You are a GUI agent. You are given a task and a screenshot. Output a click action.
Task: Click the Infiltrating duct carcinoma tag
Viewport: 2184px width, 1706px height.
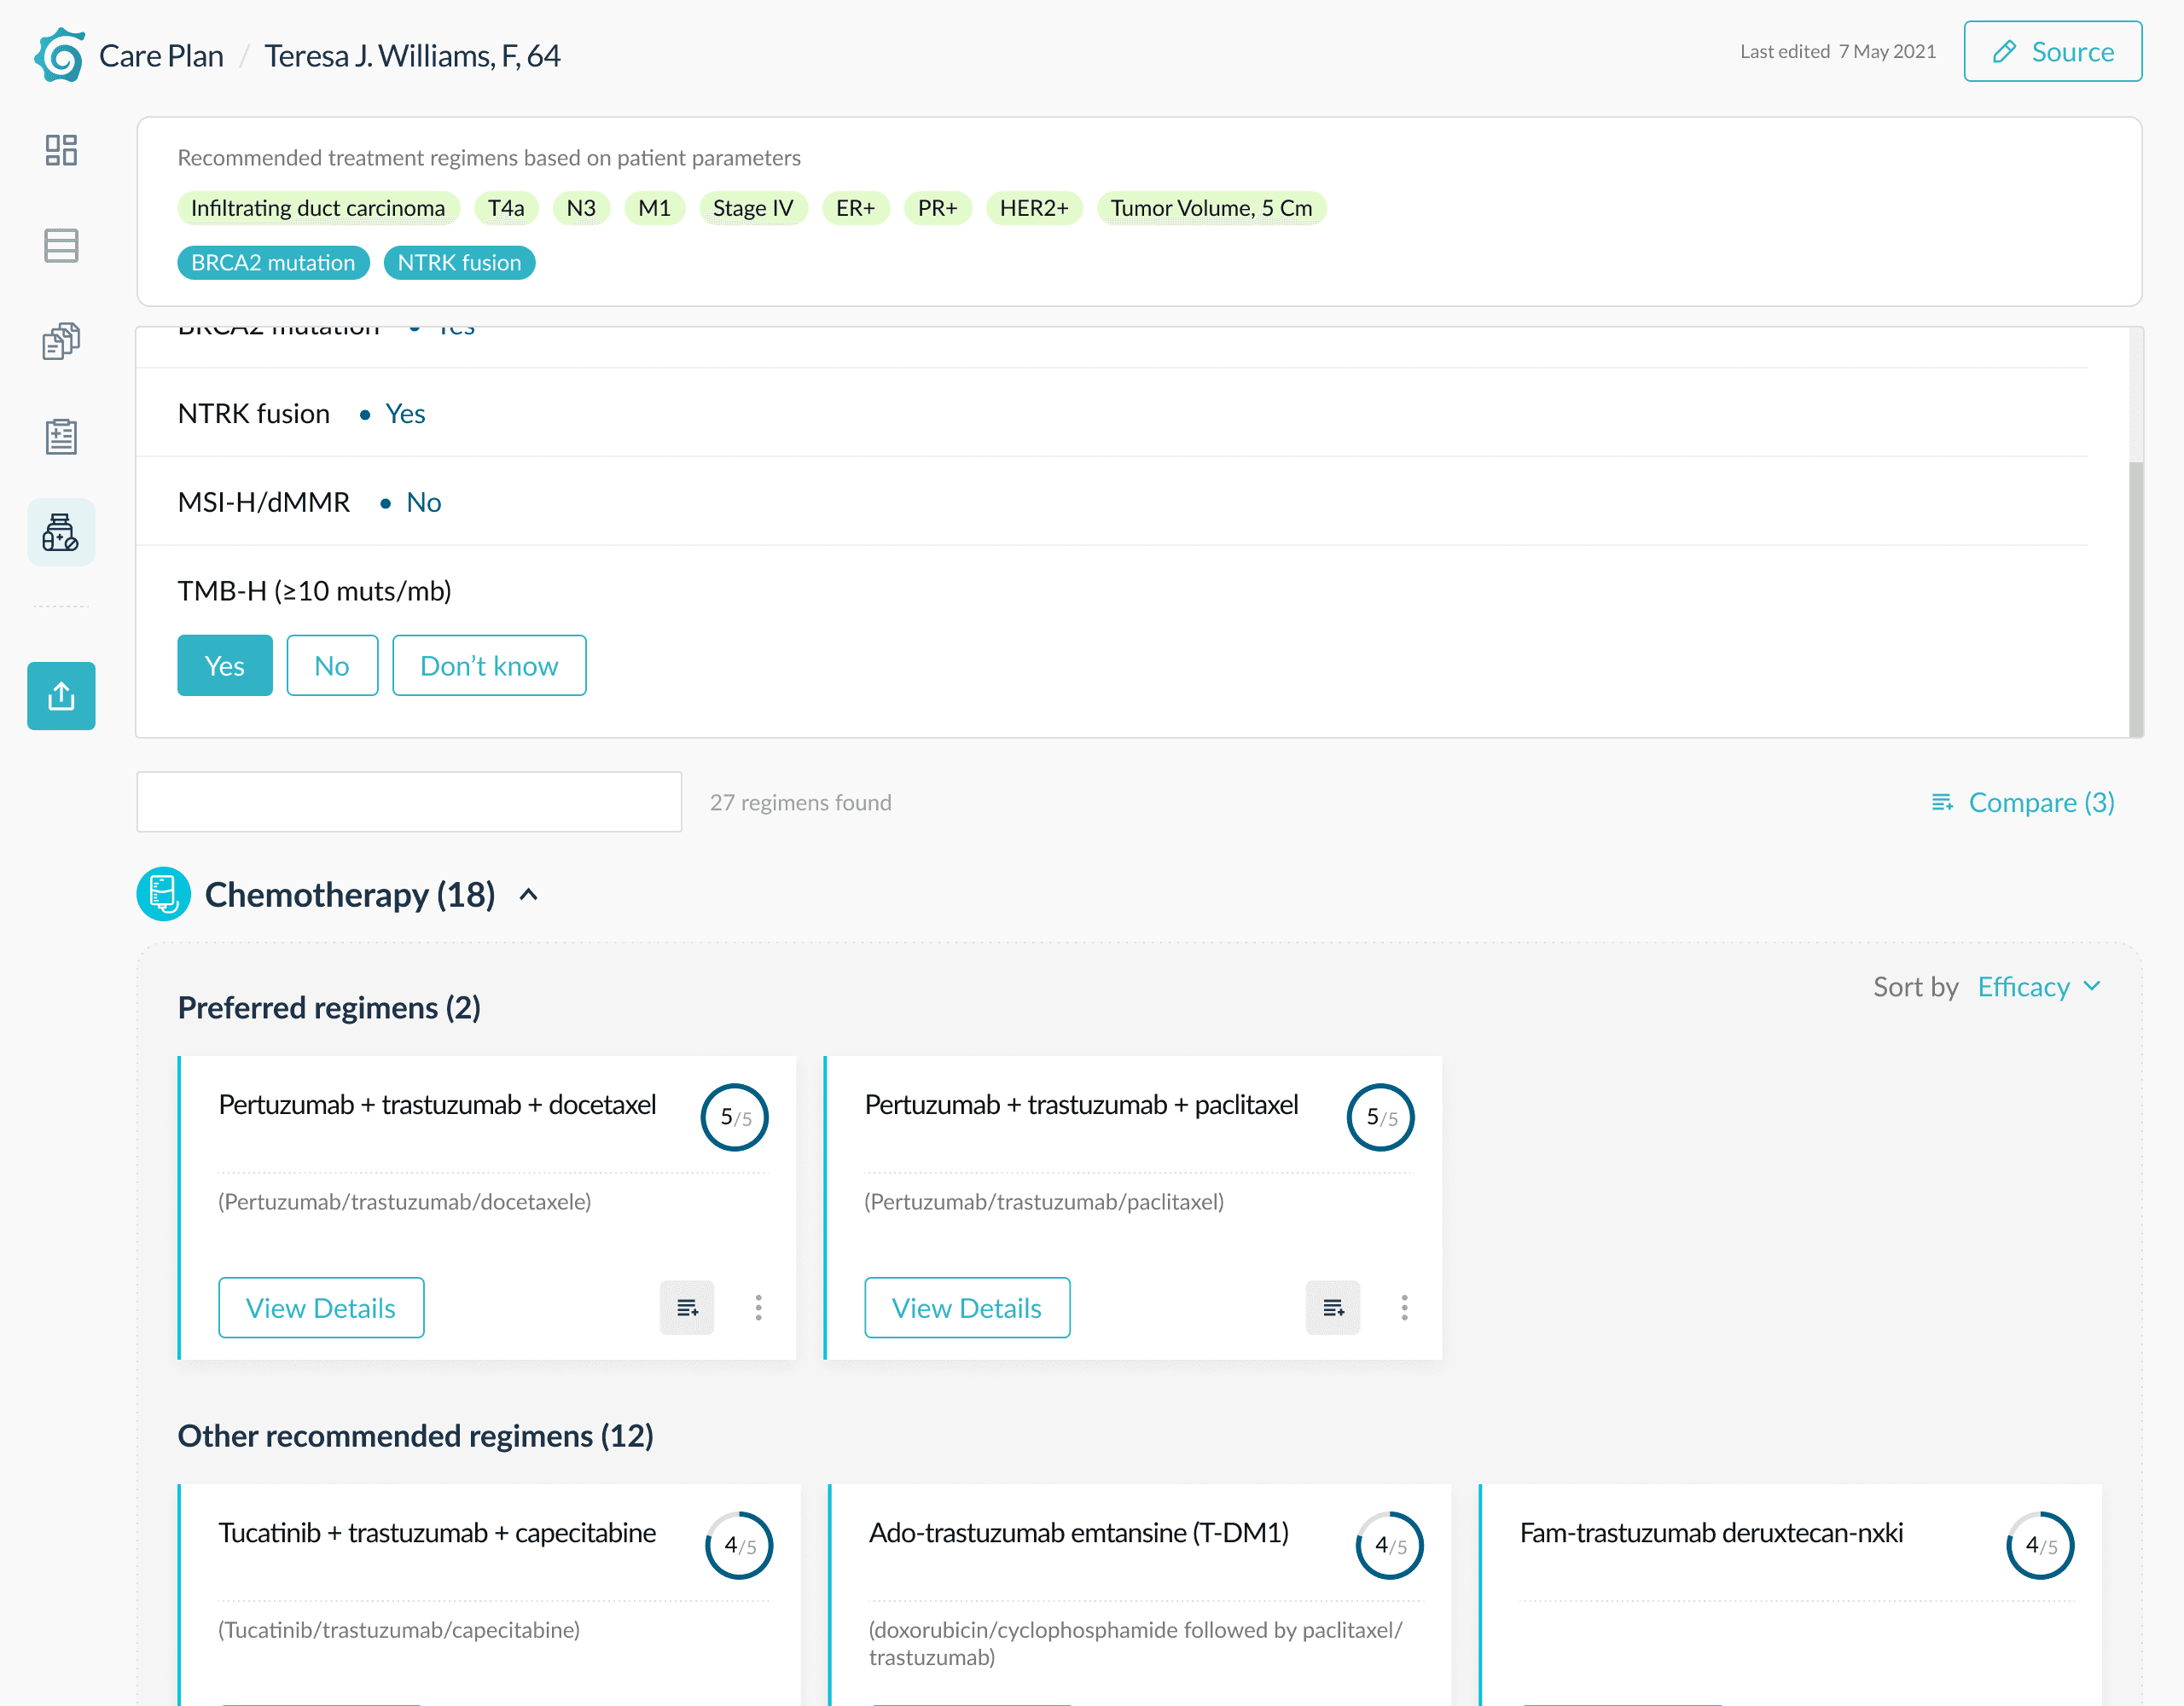(318, 208)
